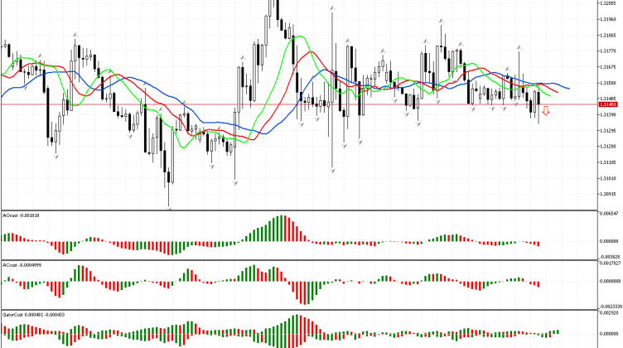Click the horizontal red price level line
Viewport: 623px width, 348px height.
tap(249, 104)
